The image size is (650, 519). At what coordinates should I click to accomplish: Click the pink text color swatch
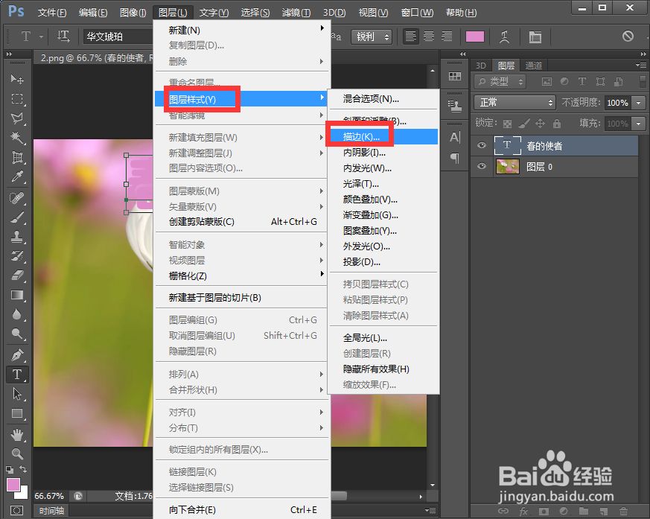pos(475,36)
